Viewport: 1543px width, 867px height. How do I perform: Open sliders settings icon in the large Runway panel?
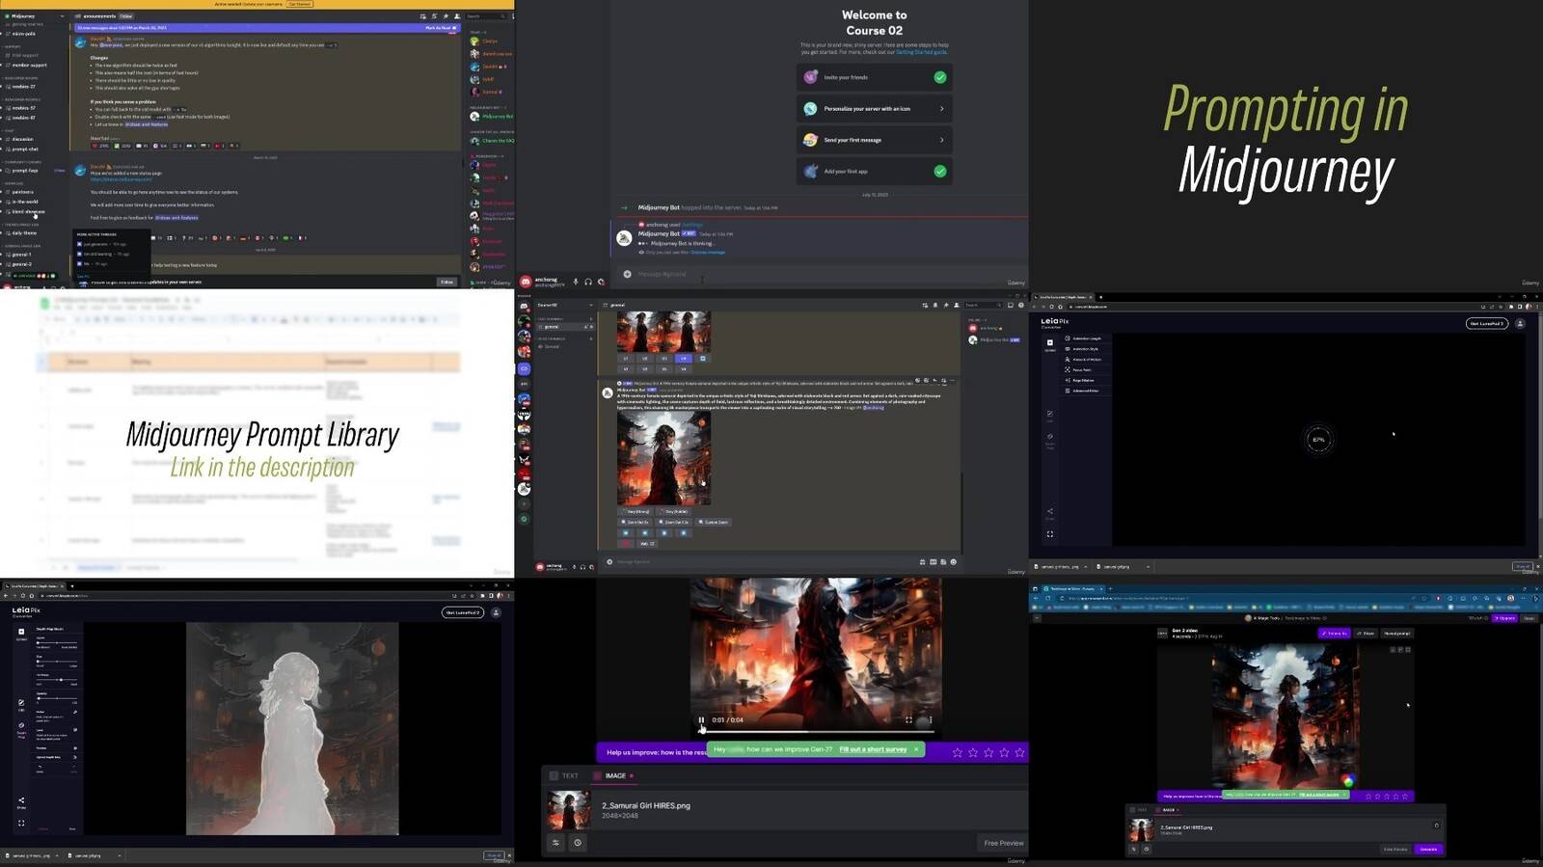pos(555,843)
